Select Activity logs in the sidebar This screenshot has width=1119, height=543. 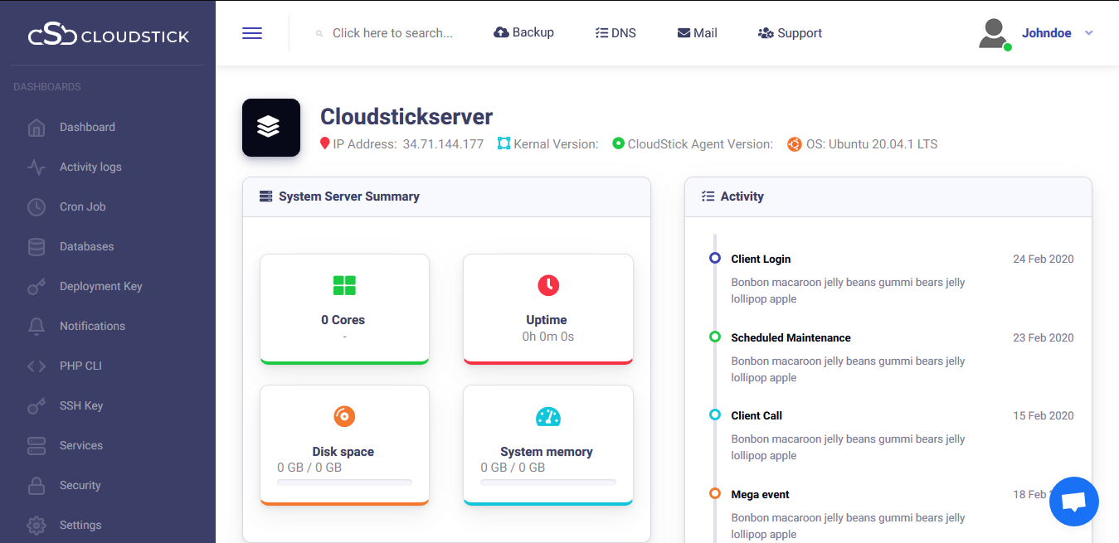click(90, 167)
